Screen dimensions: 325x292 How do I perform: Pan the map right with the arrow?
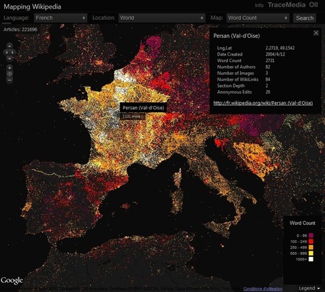13,52
